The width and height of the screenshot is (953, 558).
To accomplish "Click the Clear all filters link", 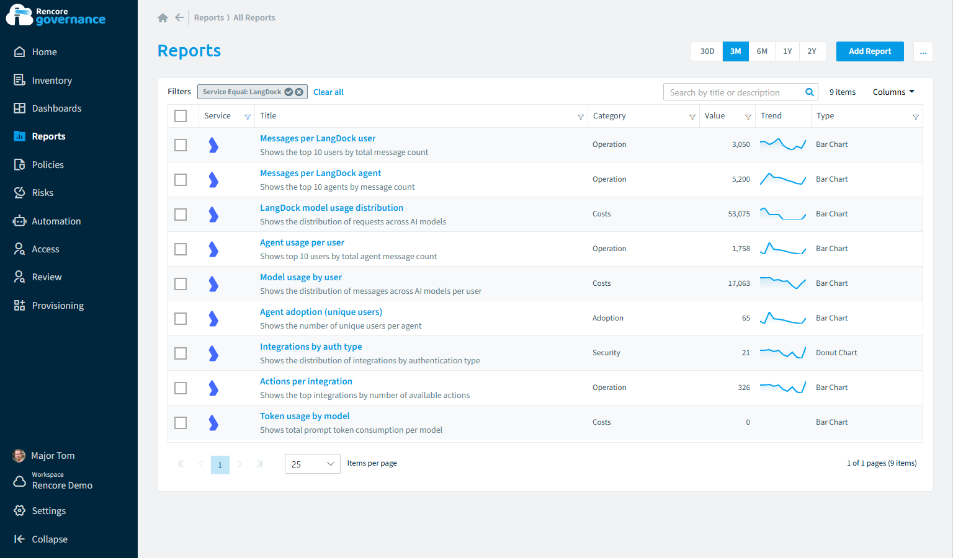I will pyautogui.click(x=328, y=92).
